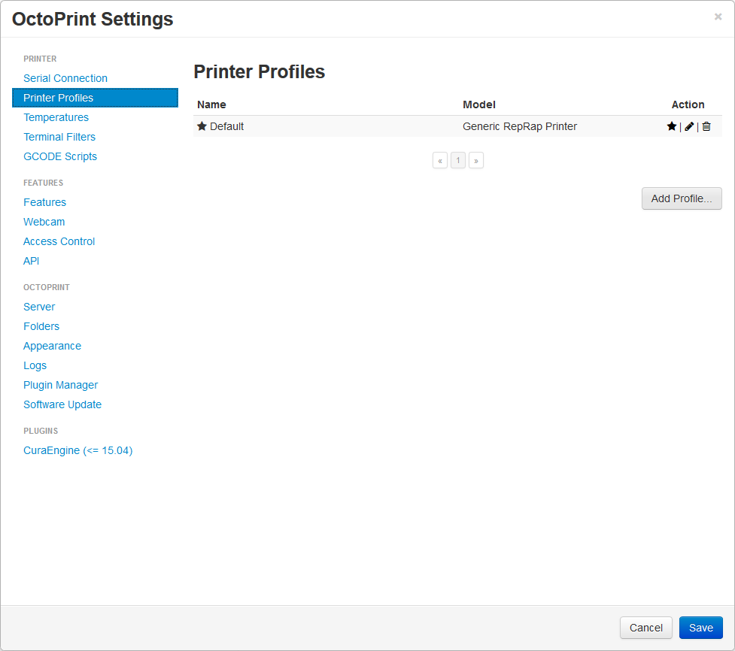Image resolution: width=735 pixels, height=651 pixels.
Task: Click the Add Profile... button
Action: coord(681,198)
